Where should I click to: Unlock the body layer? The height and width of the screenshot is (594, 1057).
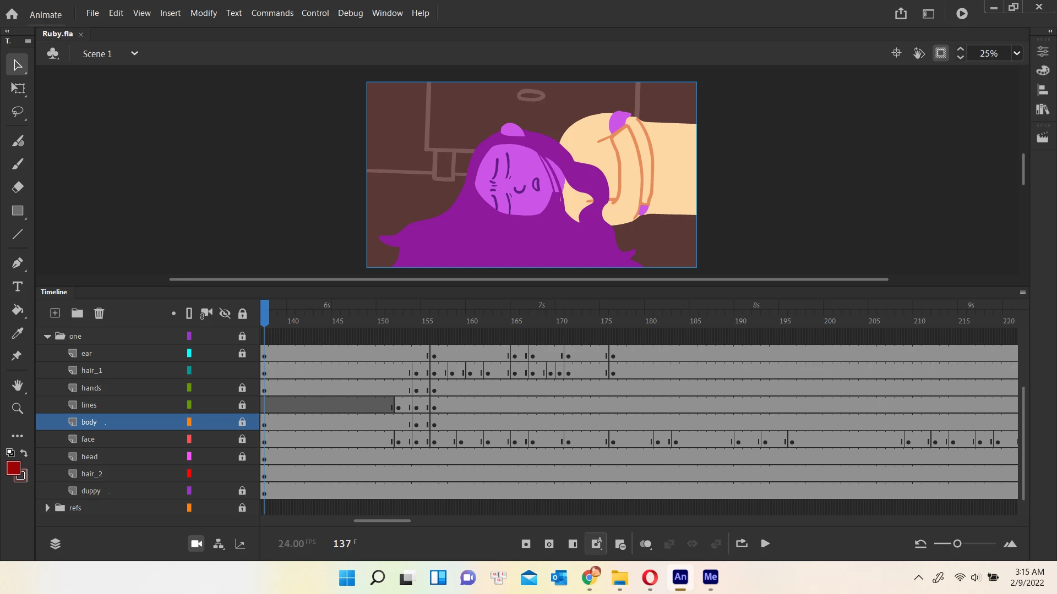(242, 422)
